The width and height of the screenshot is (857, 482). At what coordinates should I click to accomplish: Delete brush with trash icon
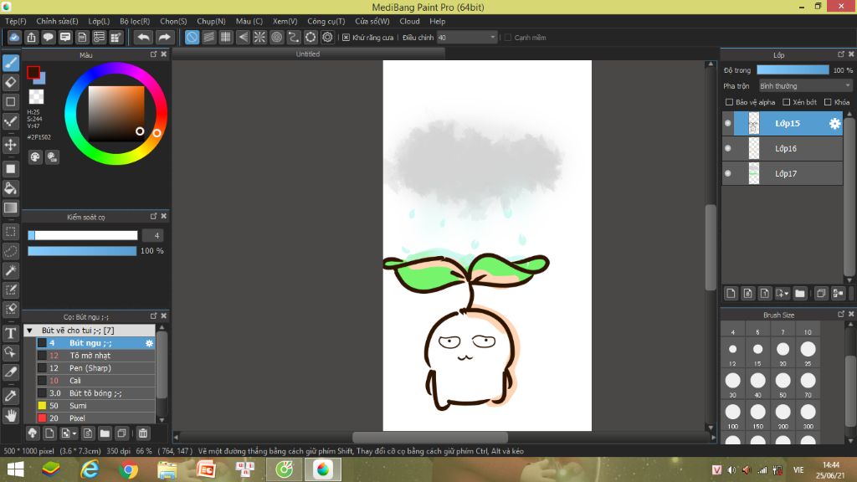pyautogui.click(x=142, y=433)
